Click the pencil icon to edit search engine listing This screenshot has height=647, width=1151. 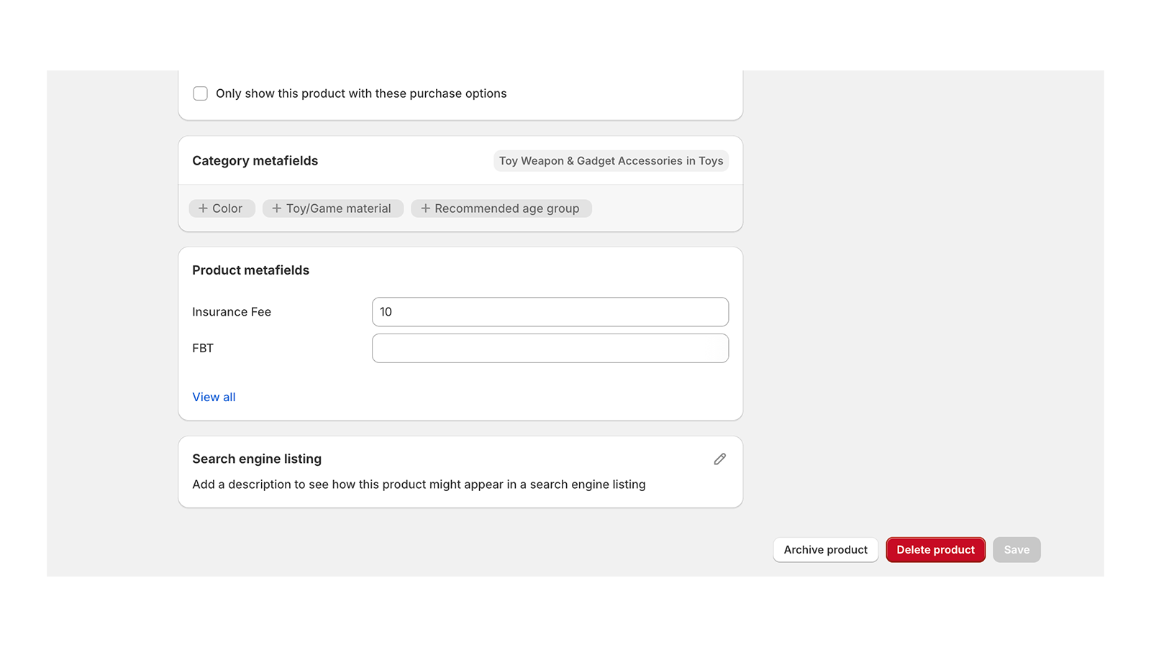(719, 459)
